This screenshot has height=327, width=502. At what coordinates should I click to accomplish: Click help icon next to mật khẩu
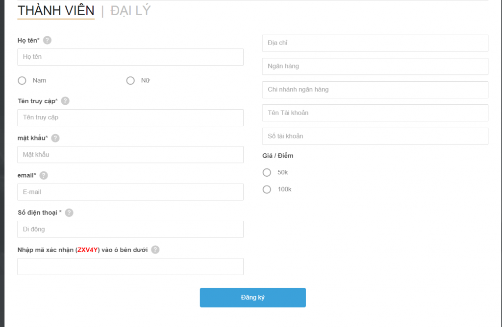click(55, 138)
